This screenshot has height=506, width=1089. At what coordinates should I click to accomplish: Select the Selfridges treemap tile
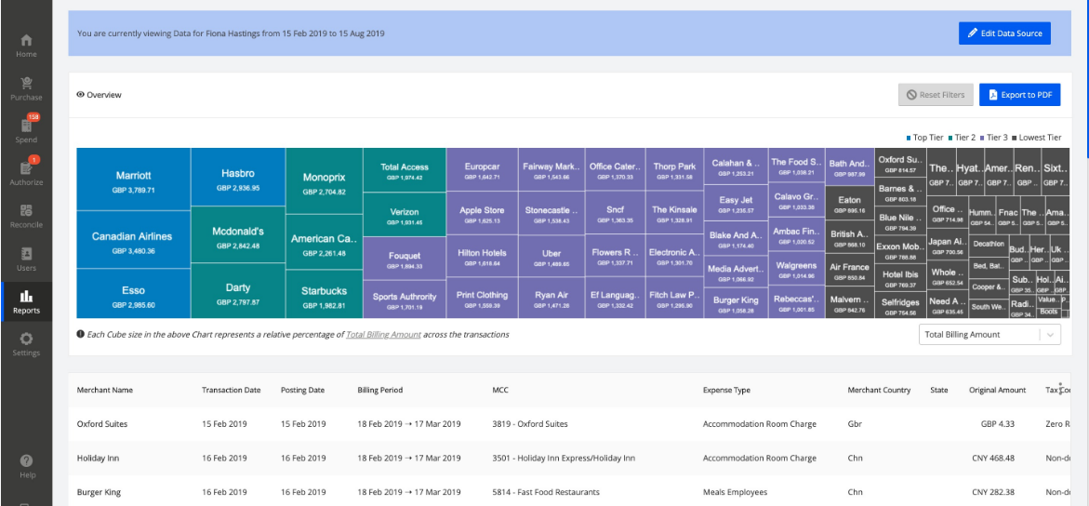(900, 304)
